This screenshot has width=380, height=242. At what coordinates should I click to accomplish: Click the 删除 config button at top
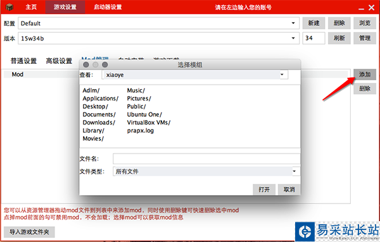[339, 23]
